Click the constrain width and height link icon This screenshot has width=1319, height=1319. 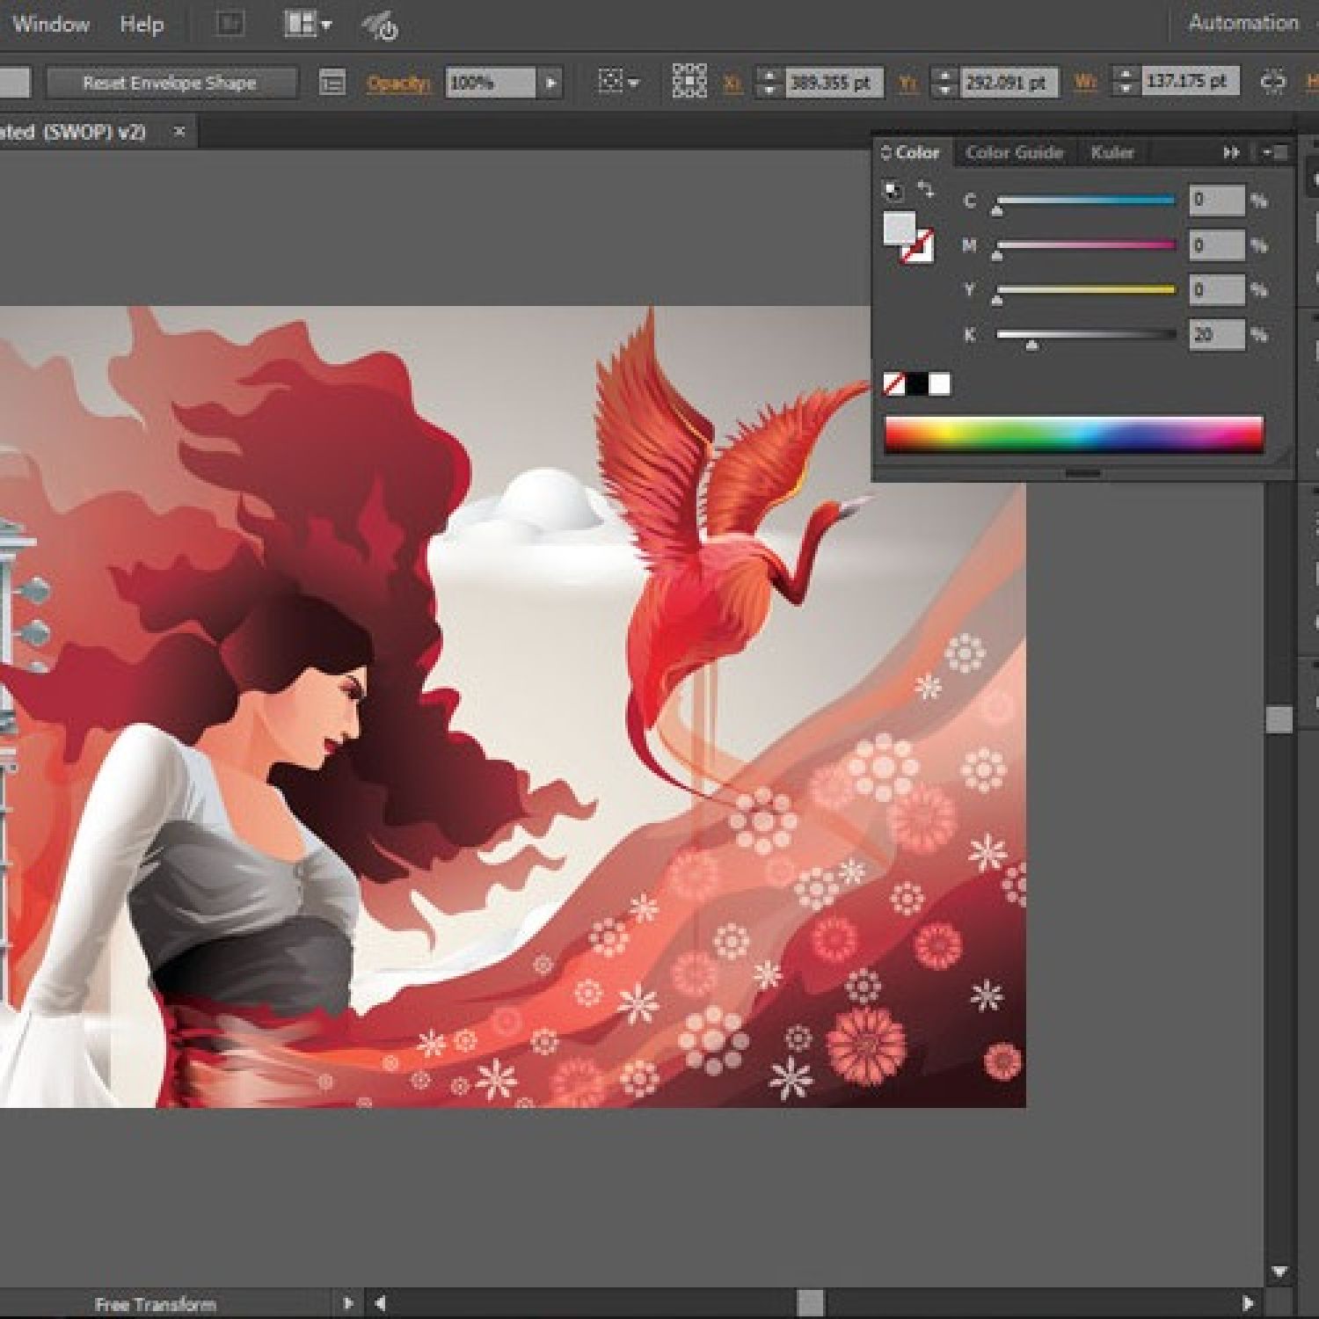tap(1272, 82)
